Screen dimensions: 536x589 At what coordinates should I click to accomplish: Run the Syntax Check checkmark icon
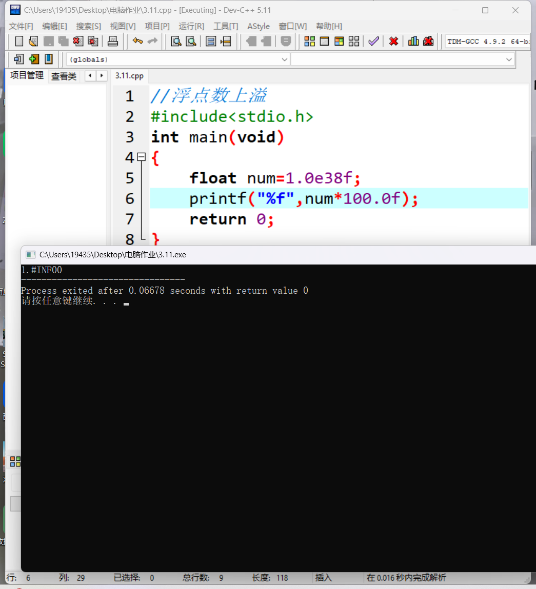[x=373, y=41]
